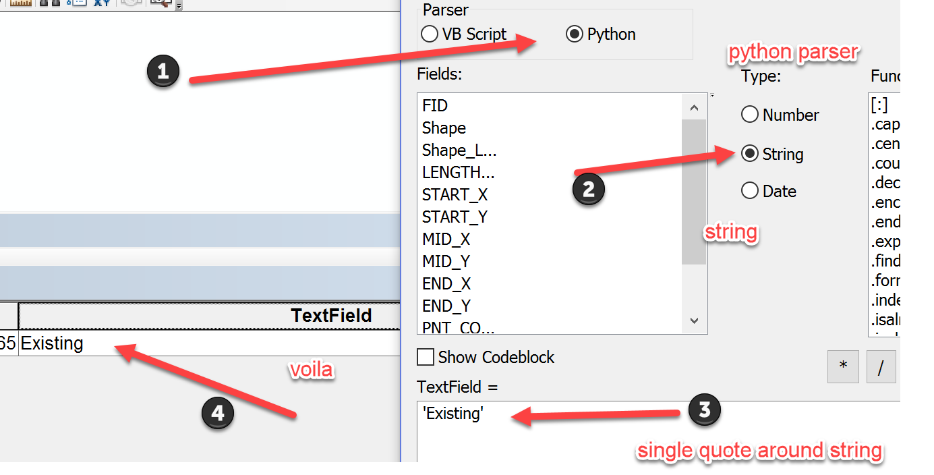Image resolution: width=934 pixels, height=475 pixels.
Task: Click the Fields list scroll-down arrow
Action: coord(694,321)
